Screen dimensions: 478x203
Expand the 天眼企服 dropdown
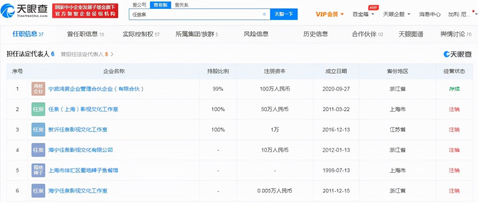click(x=396, y=14)
